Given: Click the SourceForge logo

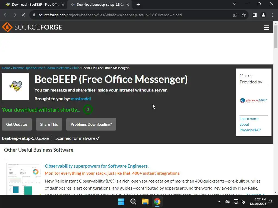Looking at the screenshot, I should tap(32, 27).
